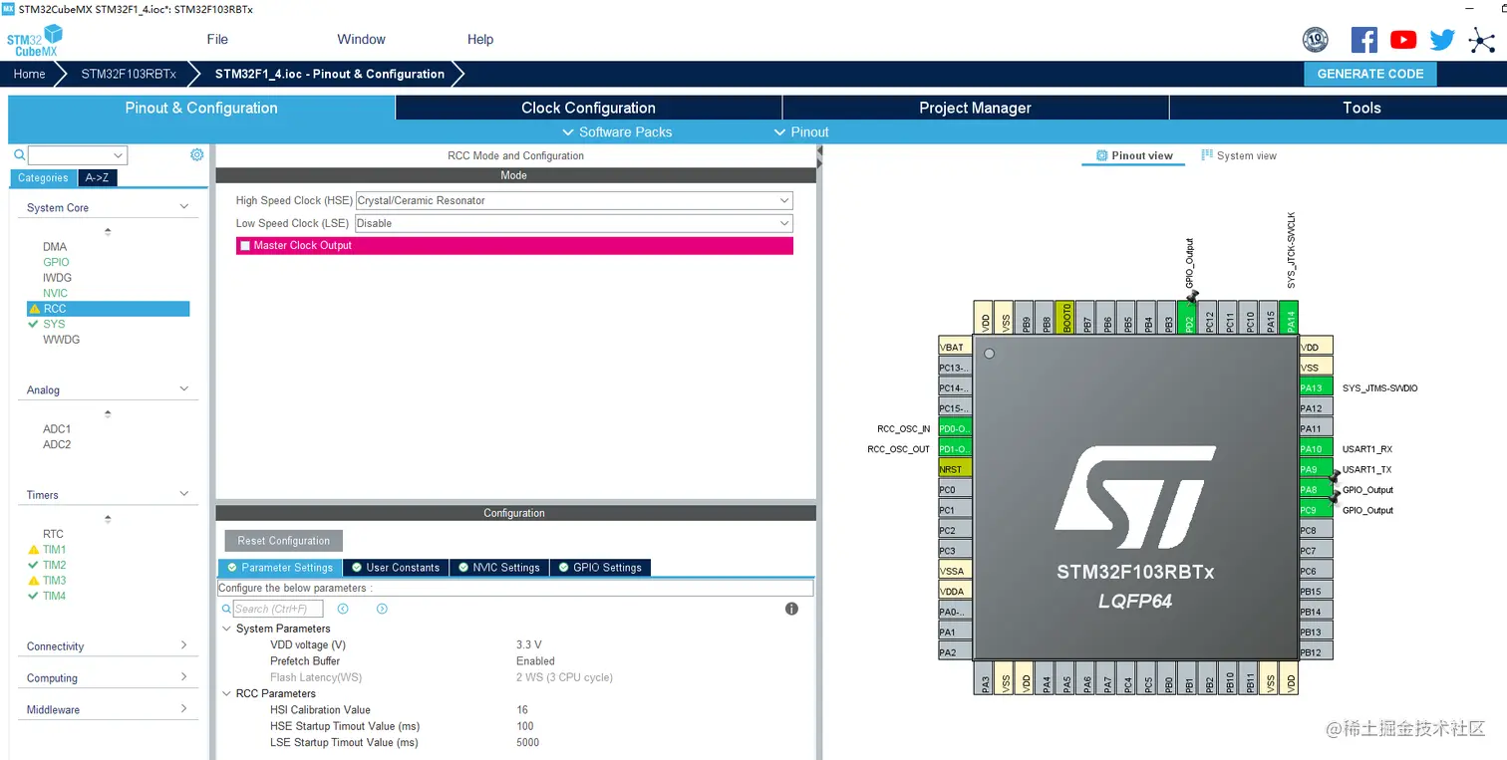Viewport: 1507px width, 760px height.
Task: Click the magnifier icon beside the category search box
Action: 19,155
